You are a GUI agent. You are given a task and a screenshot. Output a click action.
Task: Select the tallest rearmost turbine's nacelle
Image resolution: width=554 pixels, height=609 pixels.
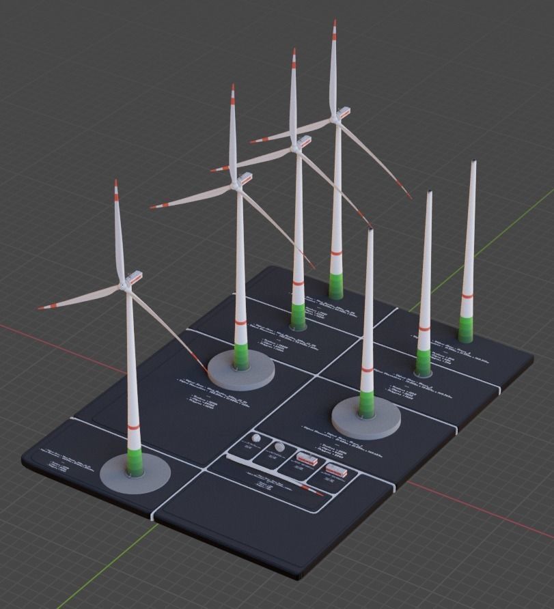pyautogui.click(x=344, y=113)
